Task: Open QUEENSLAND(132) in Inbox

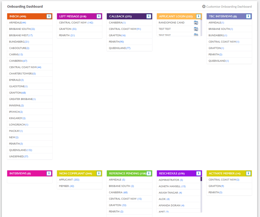Action: tap(21, 150)
